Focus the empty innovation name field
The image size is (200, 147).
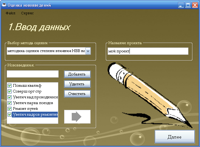tap(33, 74)
